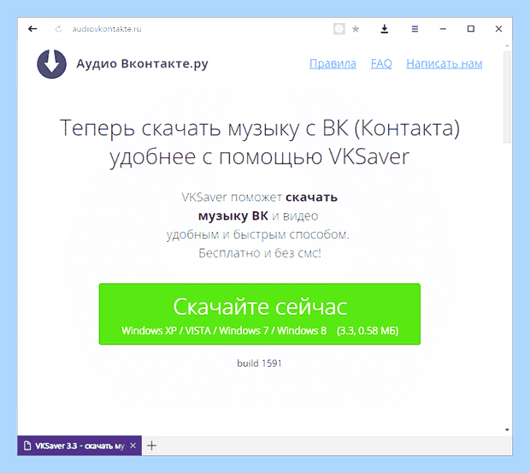Click the build 1591 text

[x=259, y=364]
